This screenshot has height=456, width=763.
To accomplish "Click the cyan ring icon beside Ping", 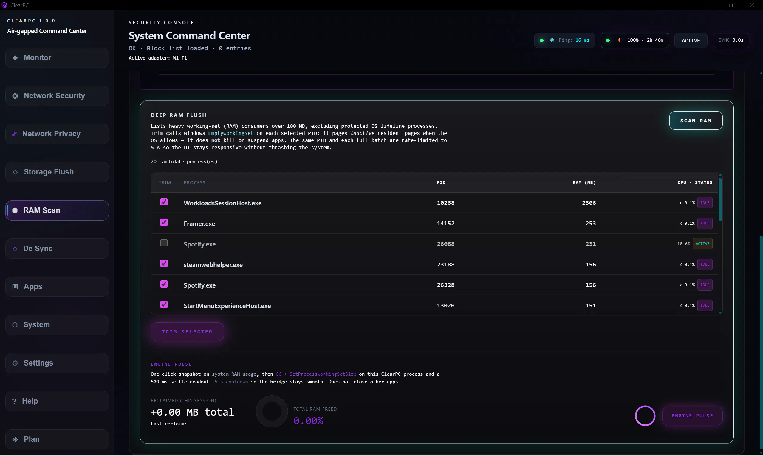I will [552, 40].
